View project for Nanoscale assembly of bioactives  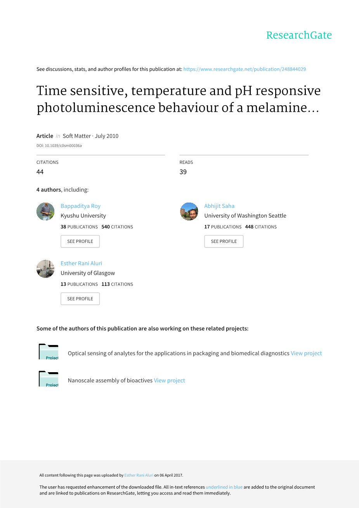coord(169,380)
